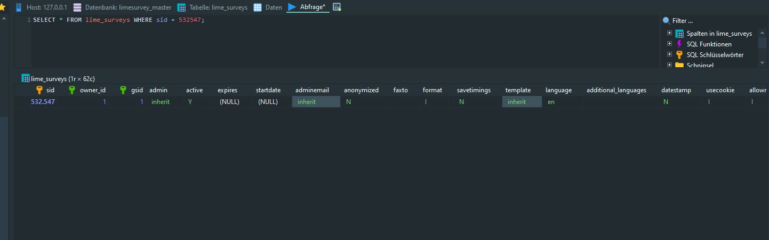Click the lime_surveys result tab grid icon
Image resolution: width=769 pixels, height=240 pixels.
(x=26, y=78)
